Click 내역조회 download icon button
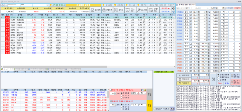This screenshot has width=242, height=112. [x=184, y=75]
